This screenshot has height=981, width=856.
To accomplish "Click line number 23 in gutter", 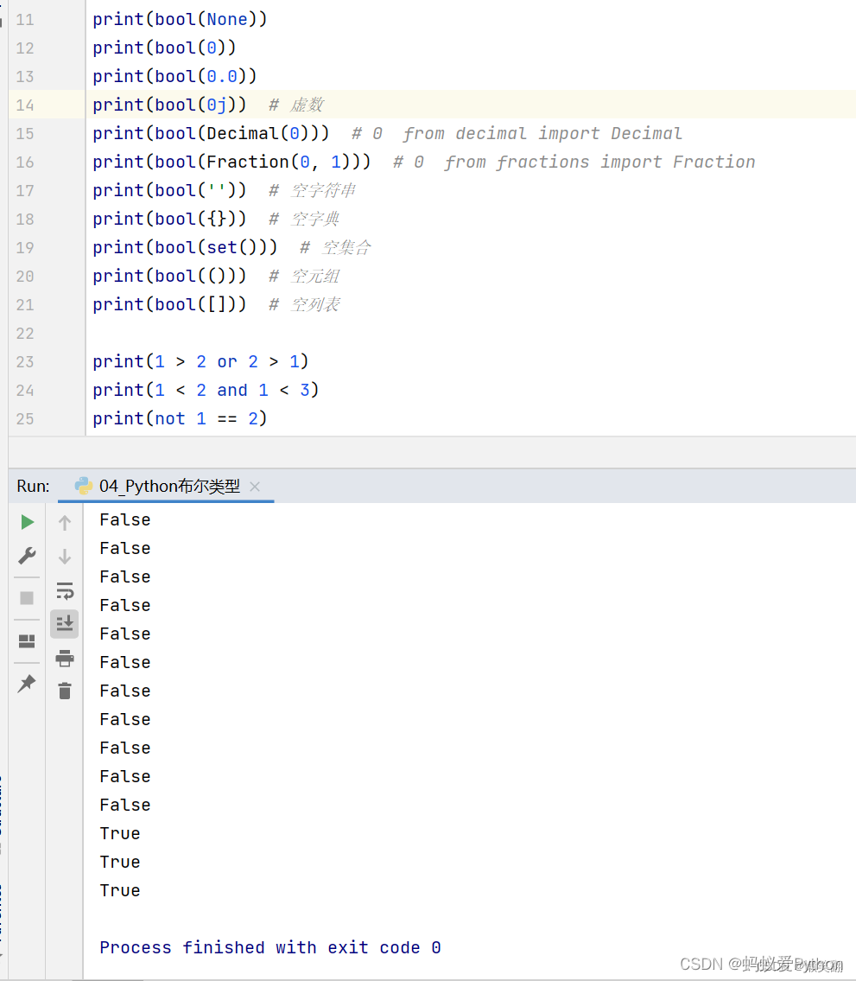I will pyautogui.click(x=25, y=361).
